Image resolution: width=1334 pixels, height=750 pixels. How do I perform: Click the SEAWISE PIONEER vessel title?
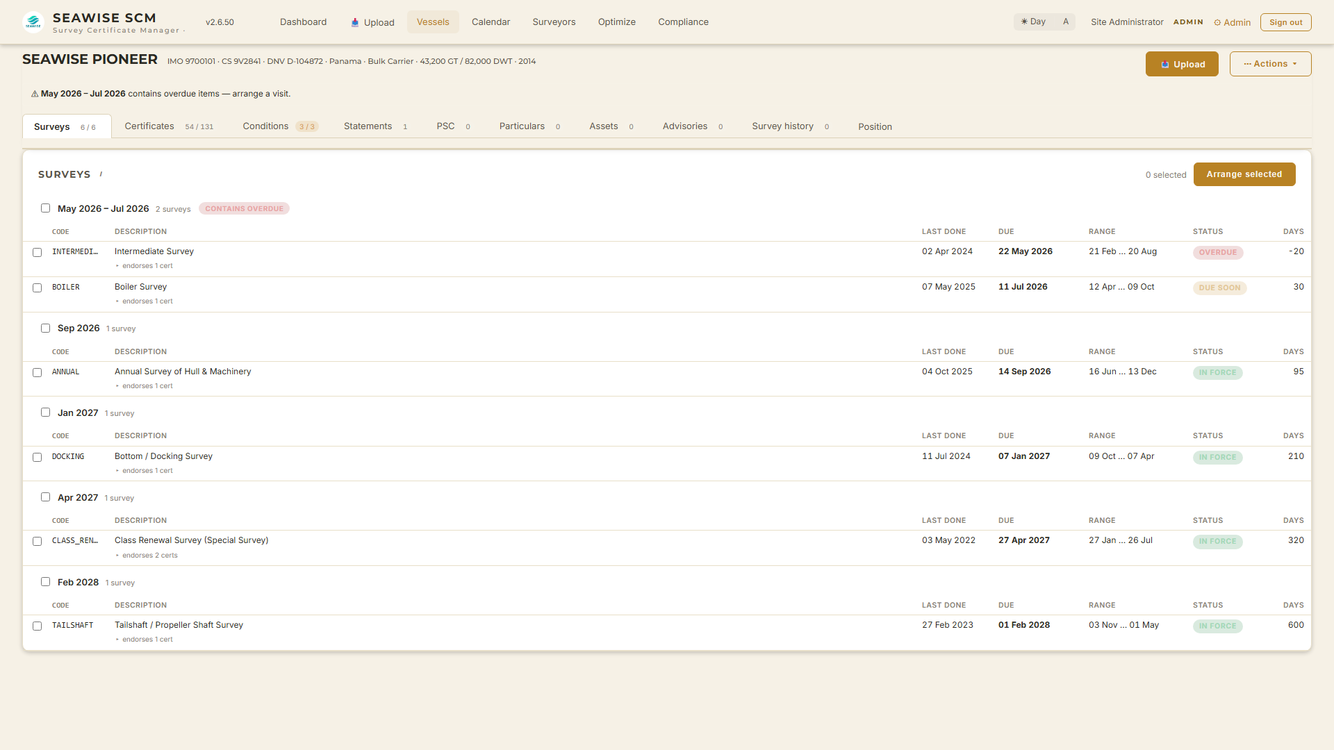90,60
